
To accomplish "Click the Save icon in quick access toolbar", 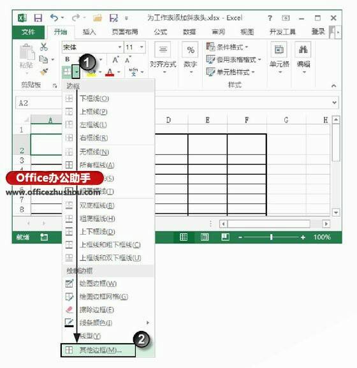I will [38, 18].
